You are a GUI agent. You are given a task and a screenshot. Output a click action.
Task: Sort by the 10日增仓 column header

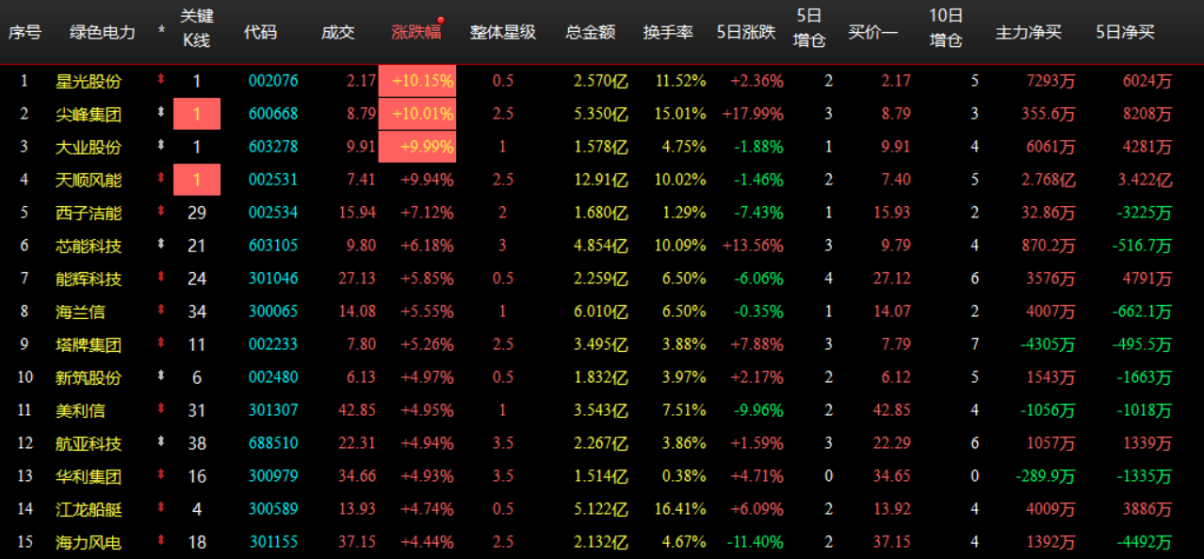946,27
